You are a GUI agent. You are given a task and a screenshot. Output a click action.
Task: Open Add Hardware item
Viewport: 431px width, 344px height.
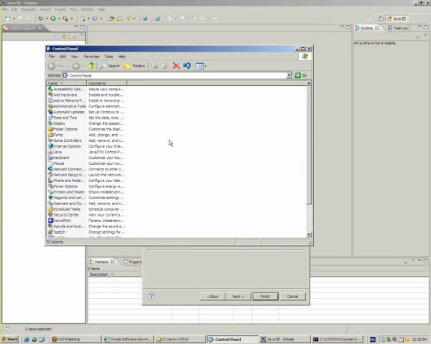click(x=65, y=95)
